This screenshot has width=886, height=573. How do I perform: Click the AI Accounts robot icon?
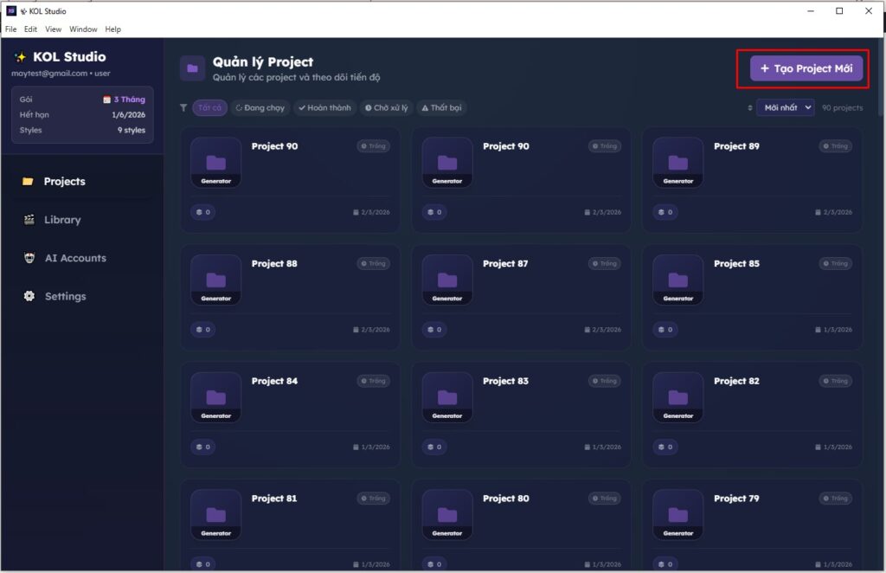(x=29, y=258)
